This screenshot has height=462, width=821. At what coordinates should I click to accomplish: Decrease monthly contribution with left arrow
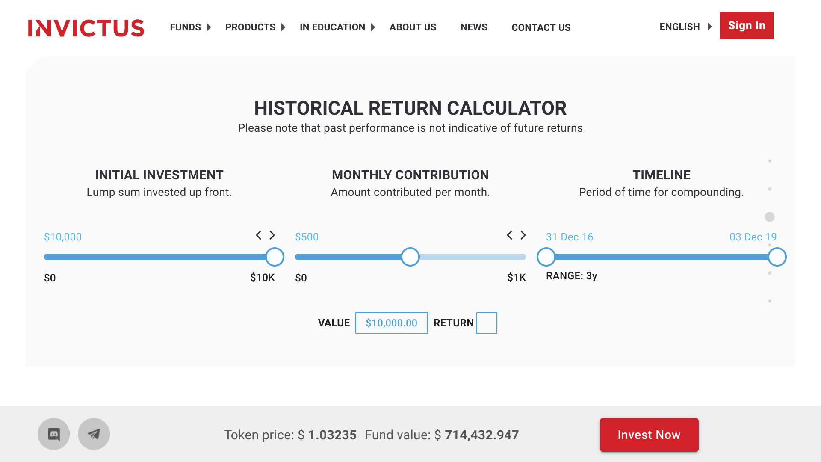point(509,235)
